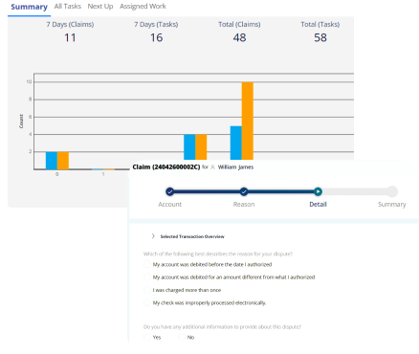The image size is (419, 354).
Task: Select 'debited before the date I authorized'
Action: point(147,264)
